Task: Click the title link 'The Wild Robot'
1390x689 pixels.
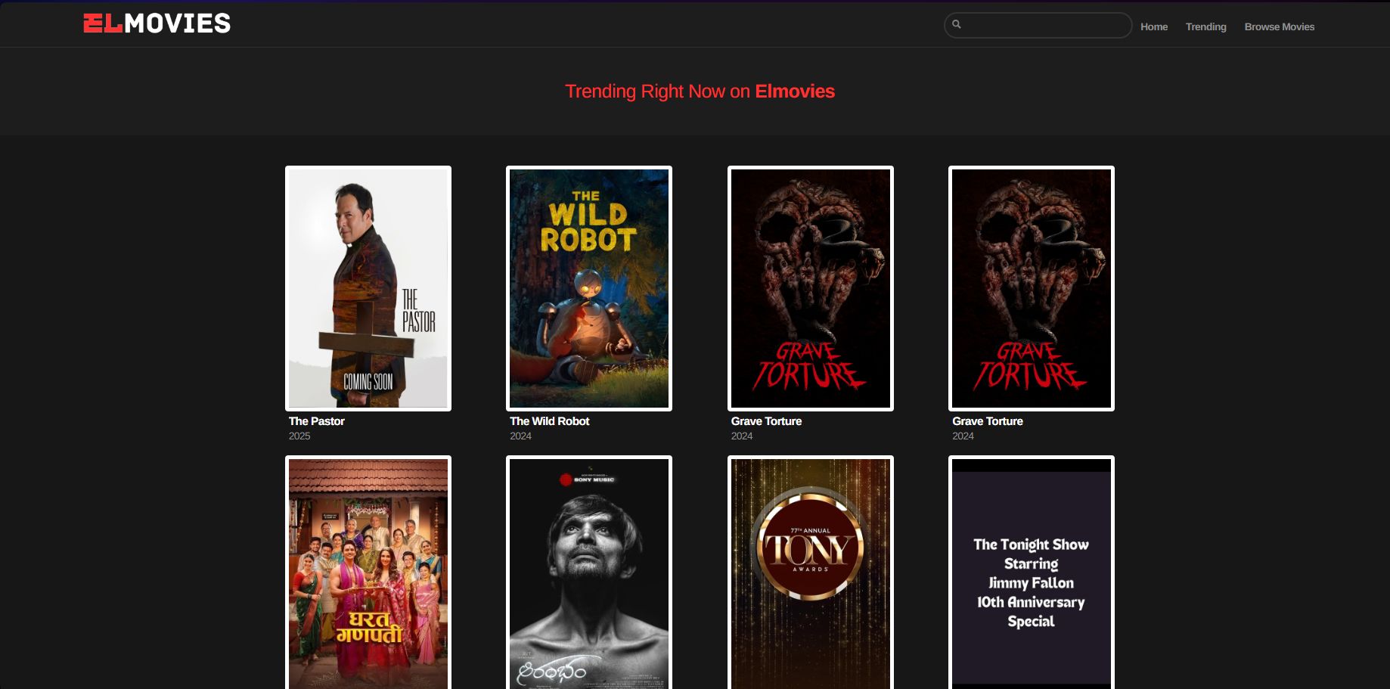Action: pyautogui.click(x=550, y=421)
